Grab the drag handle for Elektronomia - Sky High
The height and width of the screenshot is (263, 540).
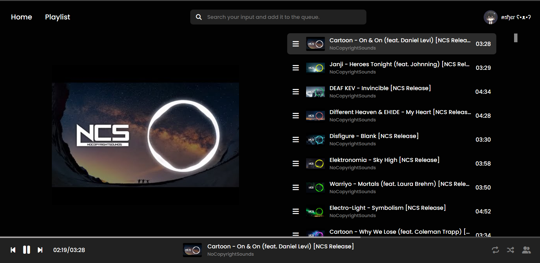(296, 164)
